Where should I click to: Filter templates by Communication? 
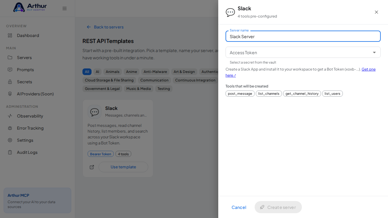(x=154, y=80)
